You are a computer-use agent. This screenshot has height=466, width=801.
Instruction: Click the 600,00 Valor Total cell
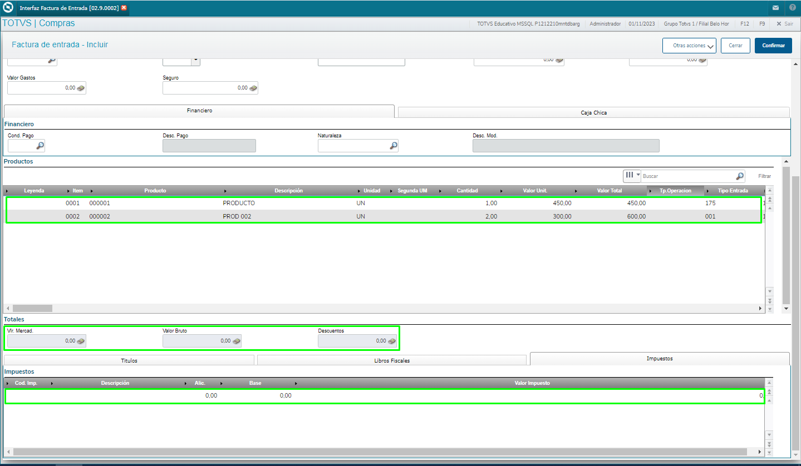click(636, 216)
